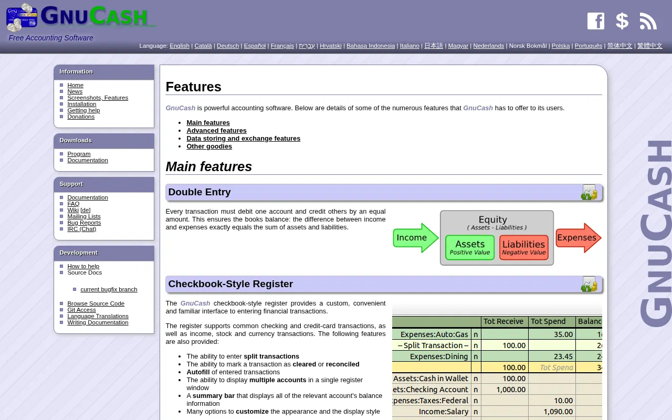The width and height of the screenshot is (672, 420).
Task: Go to Home in Information menu
Action: 75,85
